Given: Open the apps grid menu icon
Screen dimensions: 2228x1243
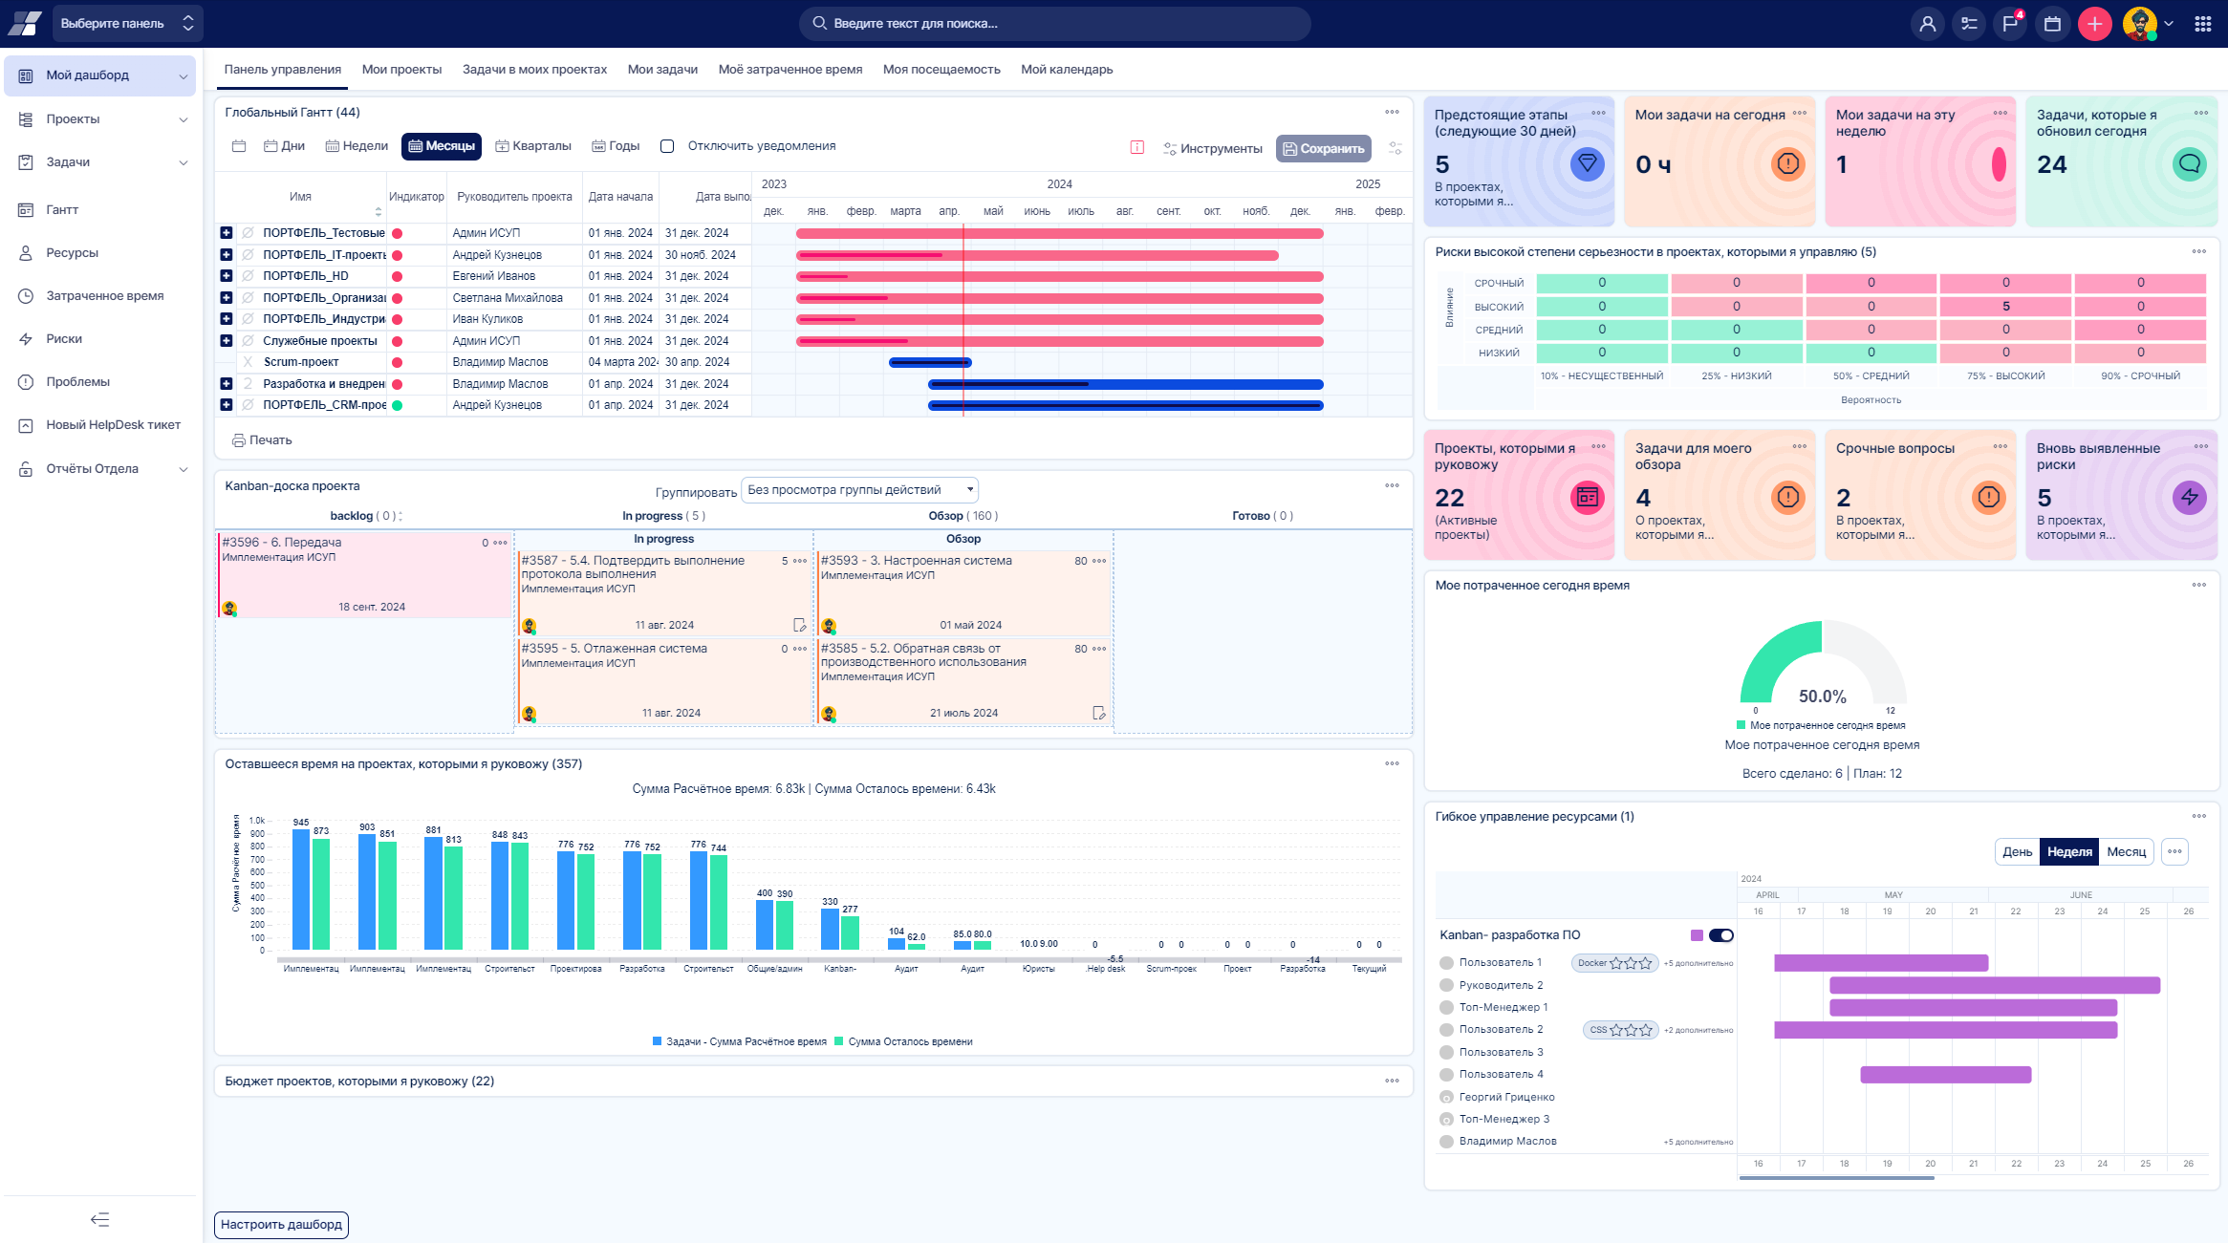Looking at the screenshot, I should (2202, 24).
